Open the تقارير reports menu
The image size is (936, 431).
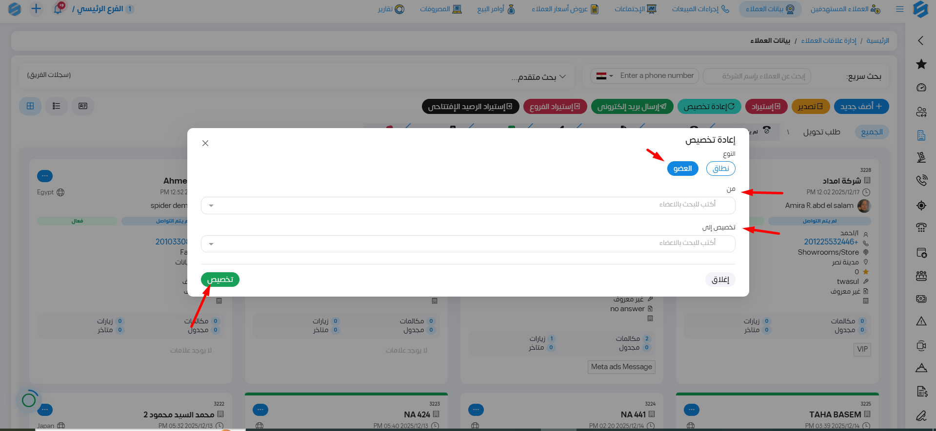[x=391, y=9]
